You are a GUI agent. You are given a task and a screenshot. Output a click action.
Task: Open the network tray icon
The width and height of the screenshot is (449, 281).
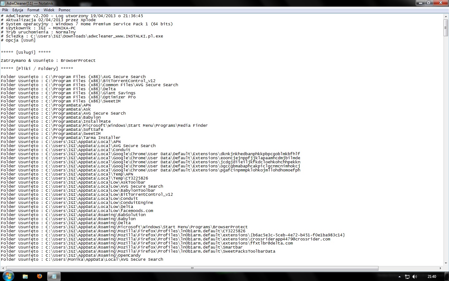pyautogui.click(x=407, y=277)
